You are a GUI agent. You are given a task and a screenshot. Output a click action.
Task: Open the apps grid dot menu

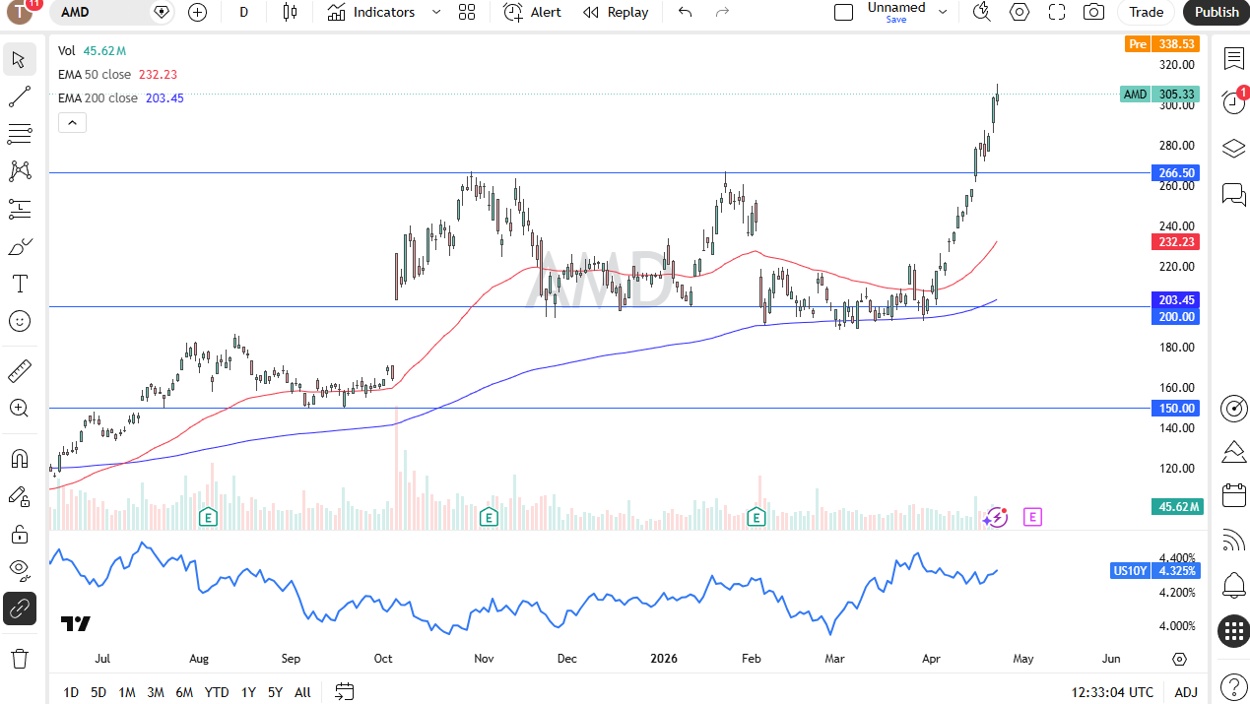(1233, 631)
